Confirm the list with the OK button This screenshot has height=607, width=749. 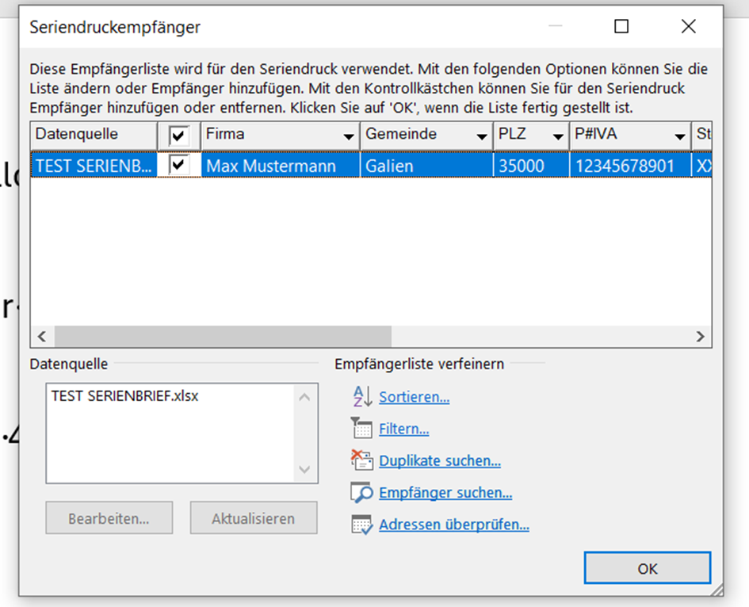pyautogui.click(x=648, y=568)
